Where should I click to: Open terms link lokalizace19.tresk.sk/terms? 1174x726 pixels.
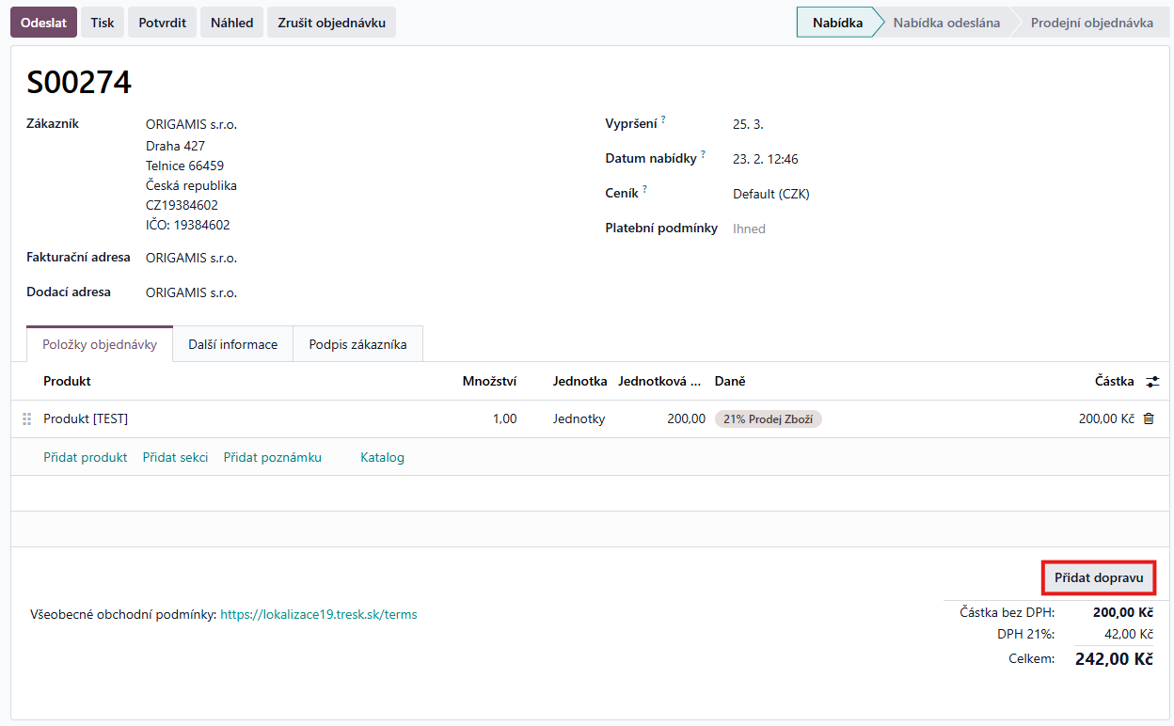[318, 615]
